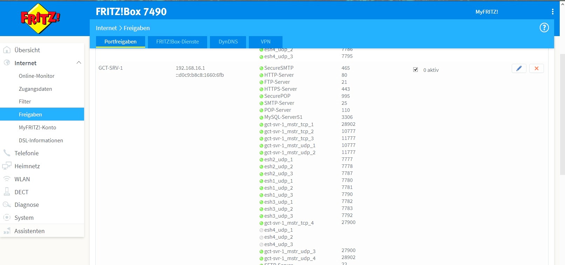Edit the GCT-SRV-1 port sharing entry
The image size is (565, 265).
tap(519, 68)
